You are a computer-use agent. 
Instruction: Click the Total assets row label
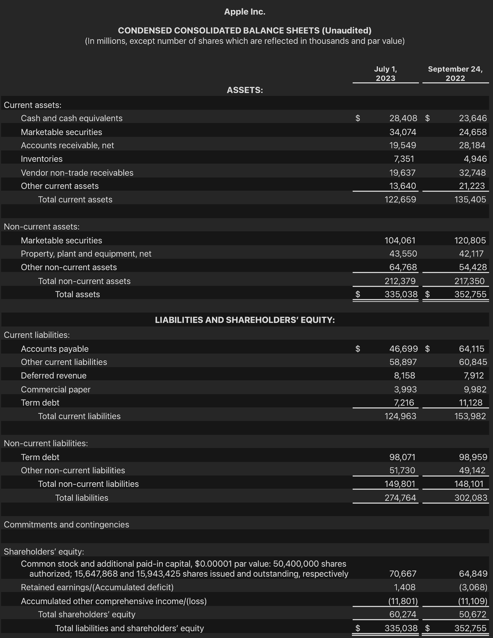point(78,294)
